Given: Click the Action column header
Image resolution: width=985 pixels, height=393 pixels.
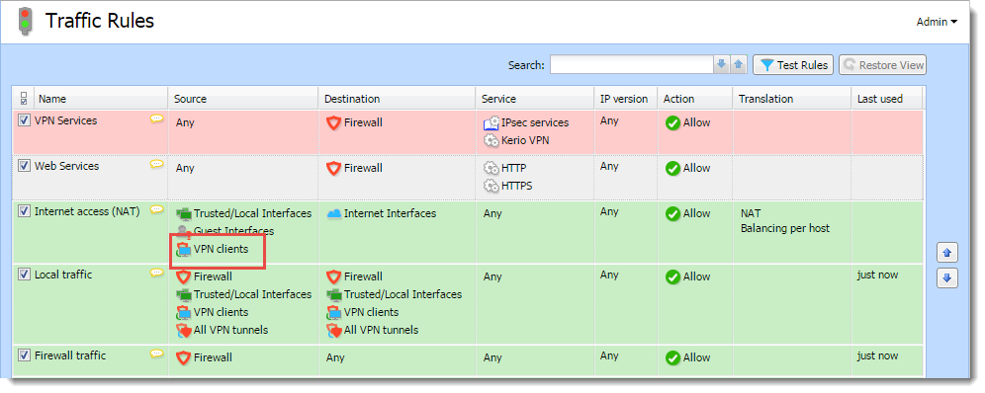Looking at the screenshot, I should (695, 99).
